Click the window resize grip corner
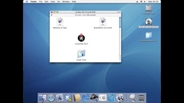Screen dimensions: 184x103 [120, 61]
